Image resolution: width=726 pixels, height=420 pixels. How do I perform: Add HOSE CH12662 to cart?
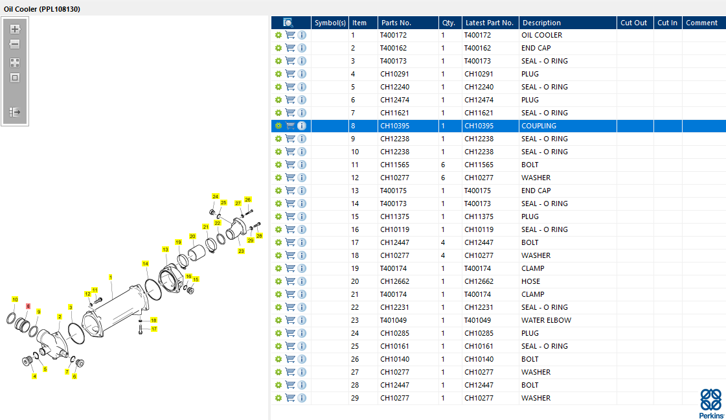[290, 281]
